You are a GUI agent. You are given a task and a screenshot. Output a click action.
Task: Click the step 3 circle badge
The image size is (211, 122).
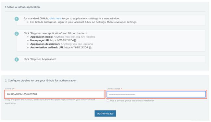[17, 59]
